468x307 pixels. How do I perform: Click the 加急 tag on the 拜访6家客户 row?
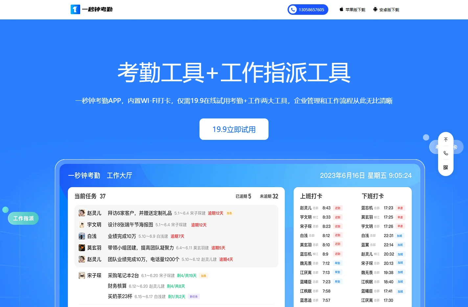click(x=229, y=213)
